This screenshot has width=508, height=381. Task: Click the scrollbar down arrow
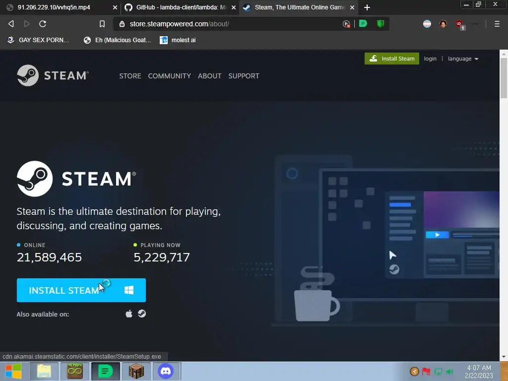[x=504, y=357]
